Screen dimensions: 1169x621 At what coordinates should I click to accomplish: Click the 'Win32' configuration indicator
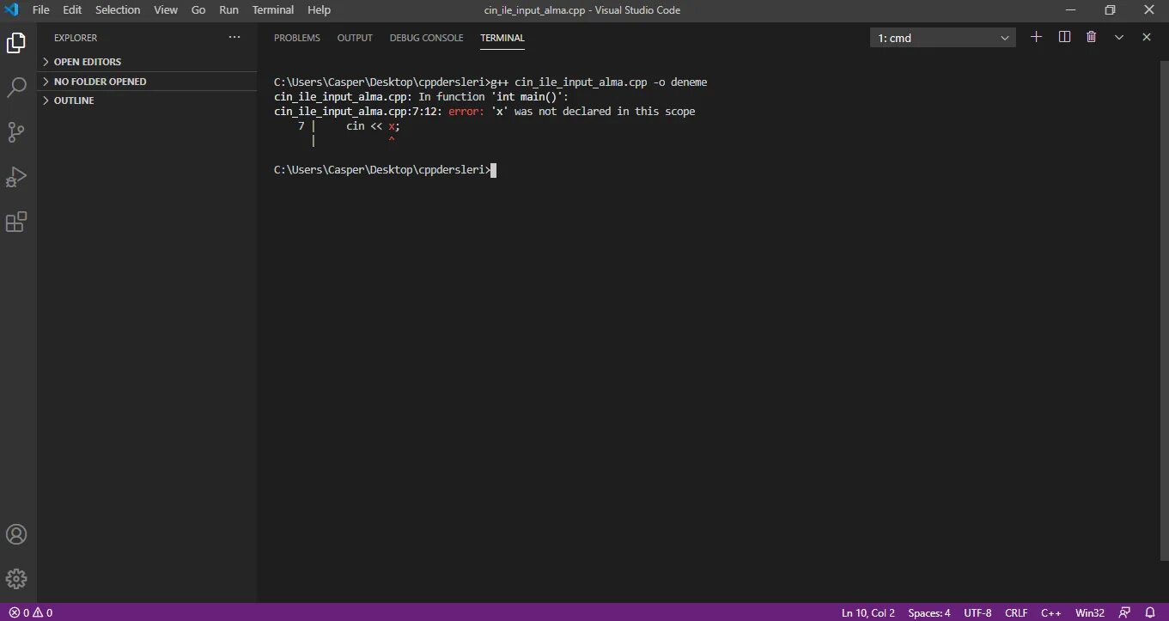(1090, 612)
